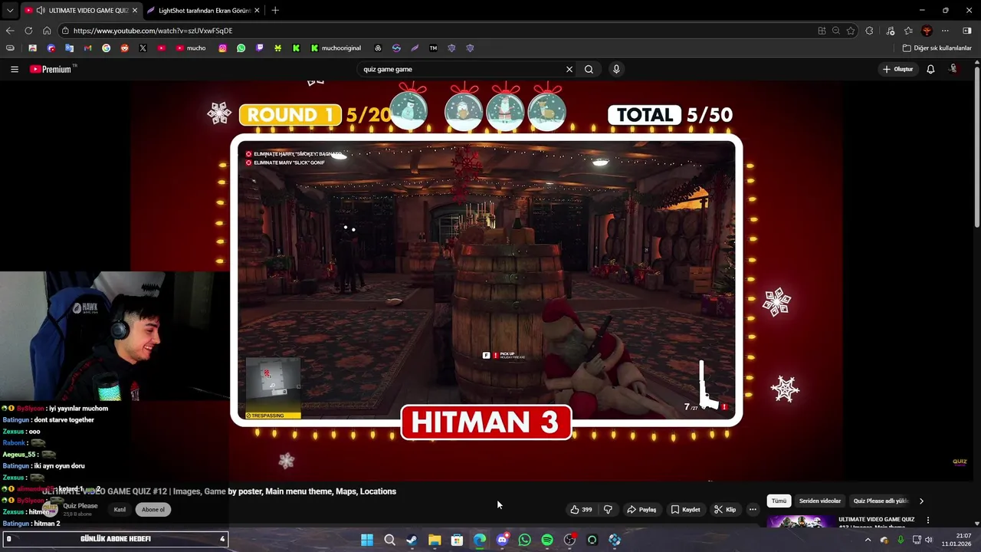Open browser extensions puzzle icon
The height and width of the screenshot is (552, 981).
(869, 31)
